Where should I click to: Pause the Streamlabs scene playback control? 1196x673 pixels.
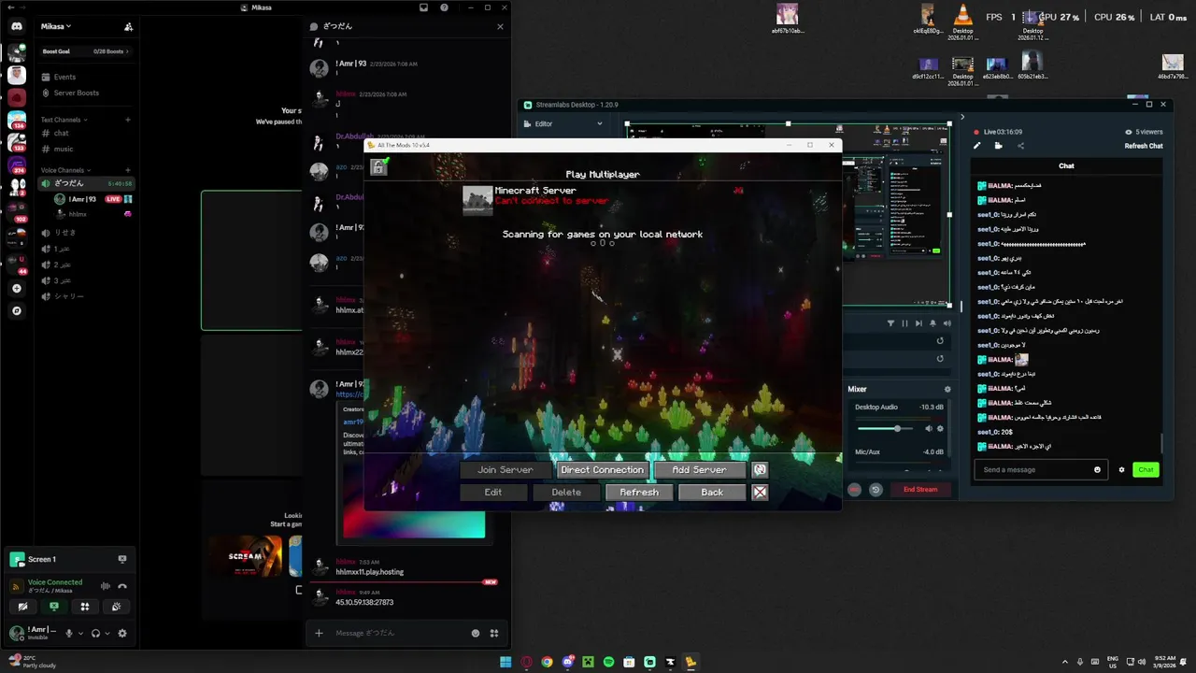click(x=904, y=323)
